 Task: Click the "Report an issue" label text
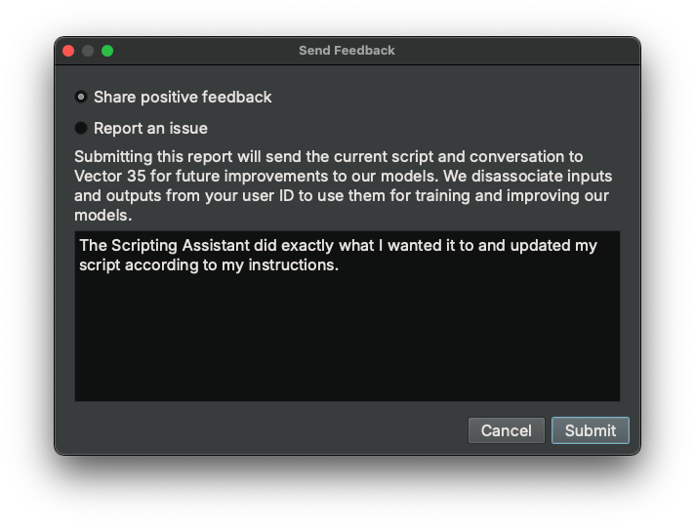coord(150,129)
